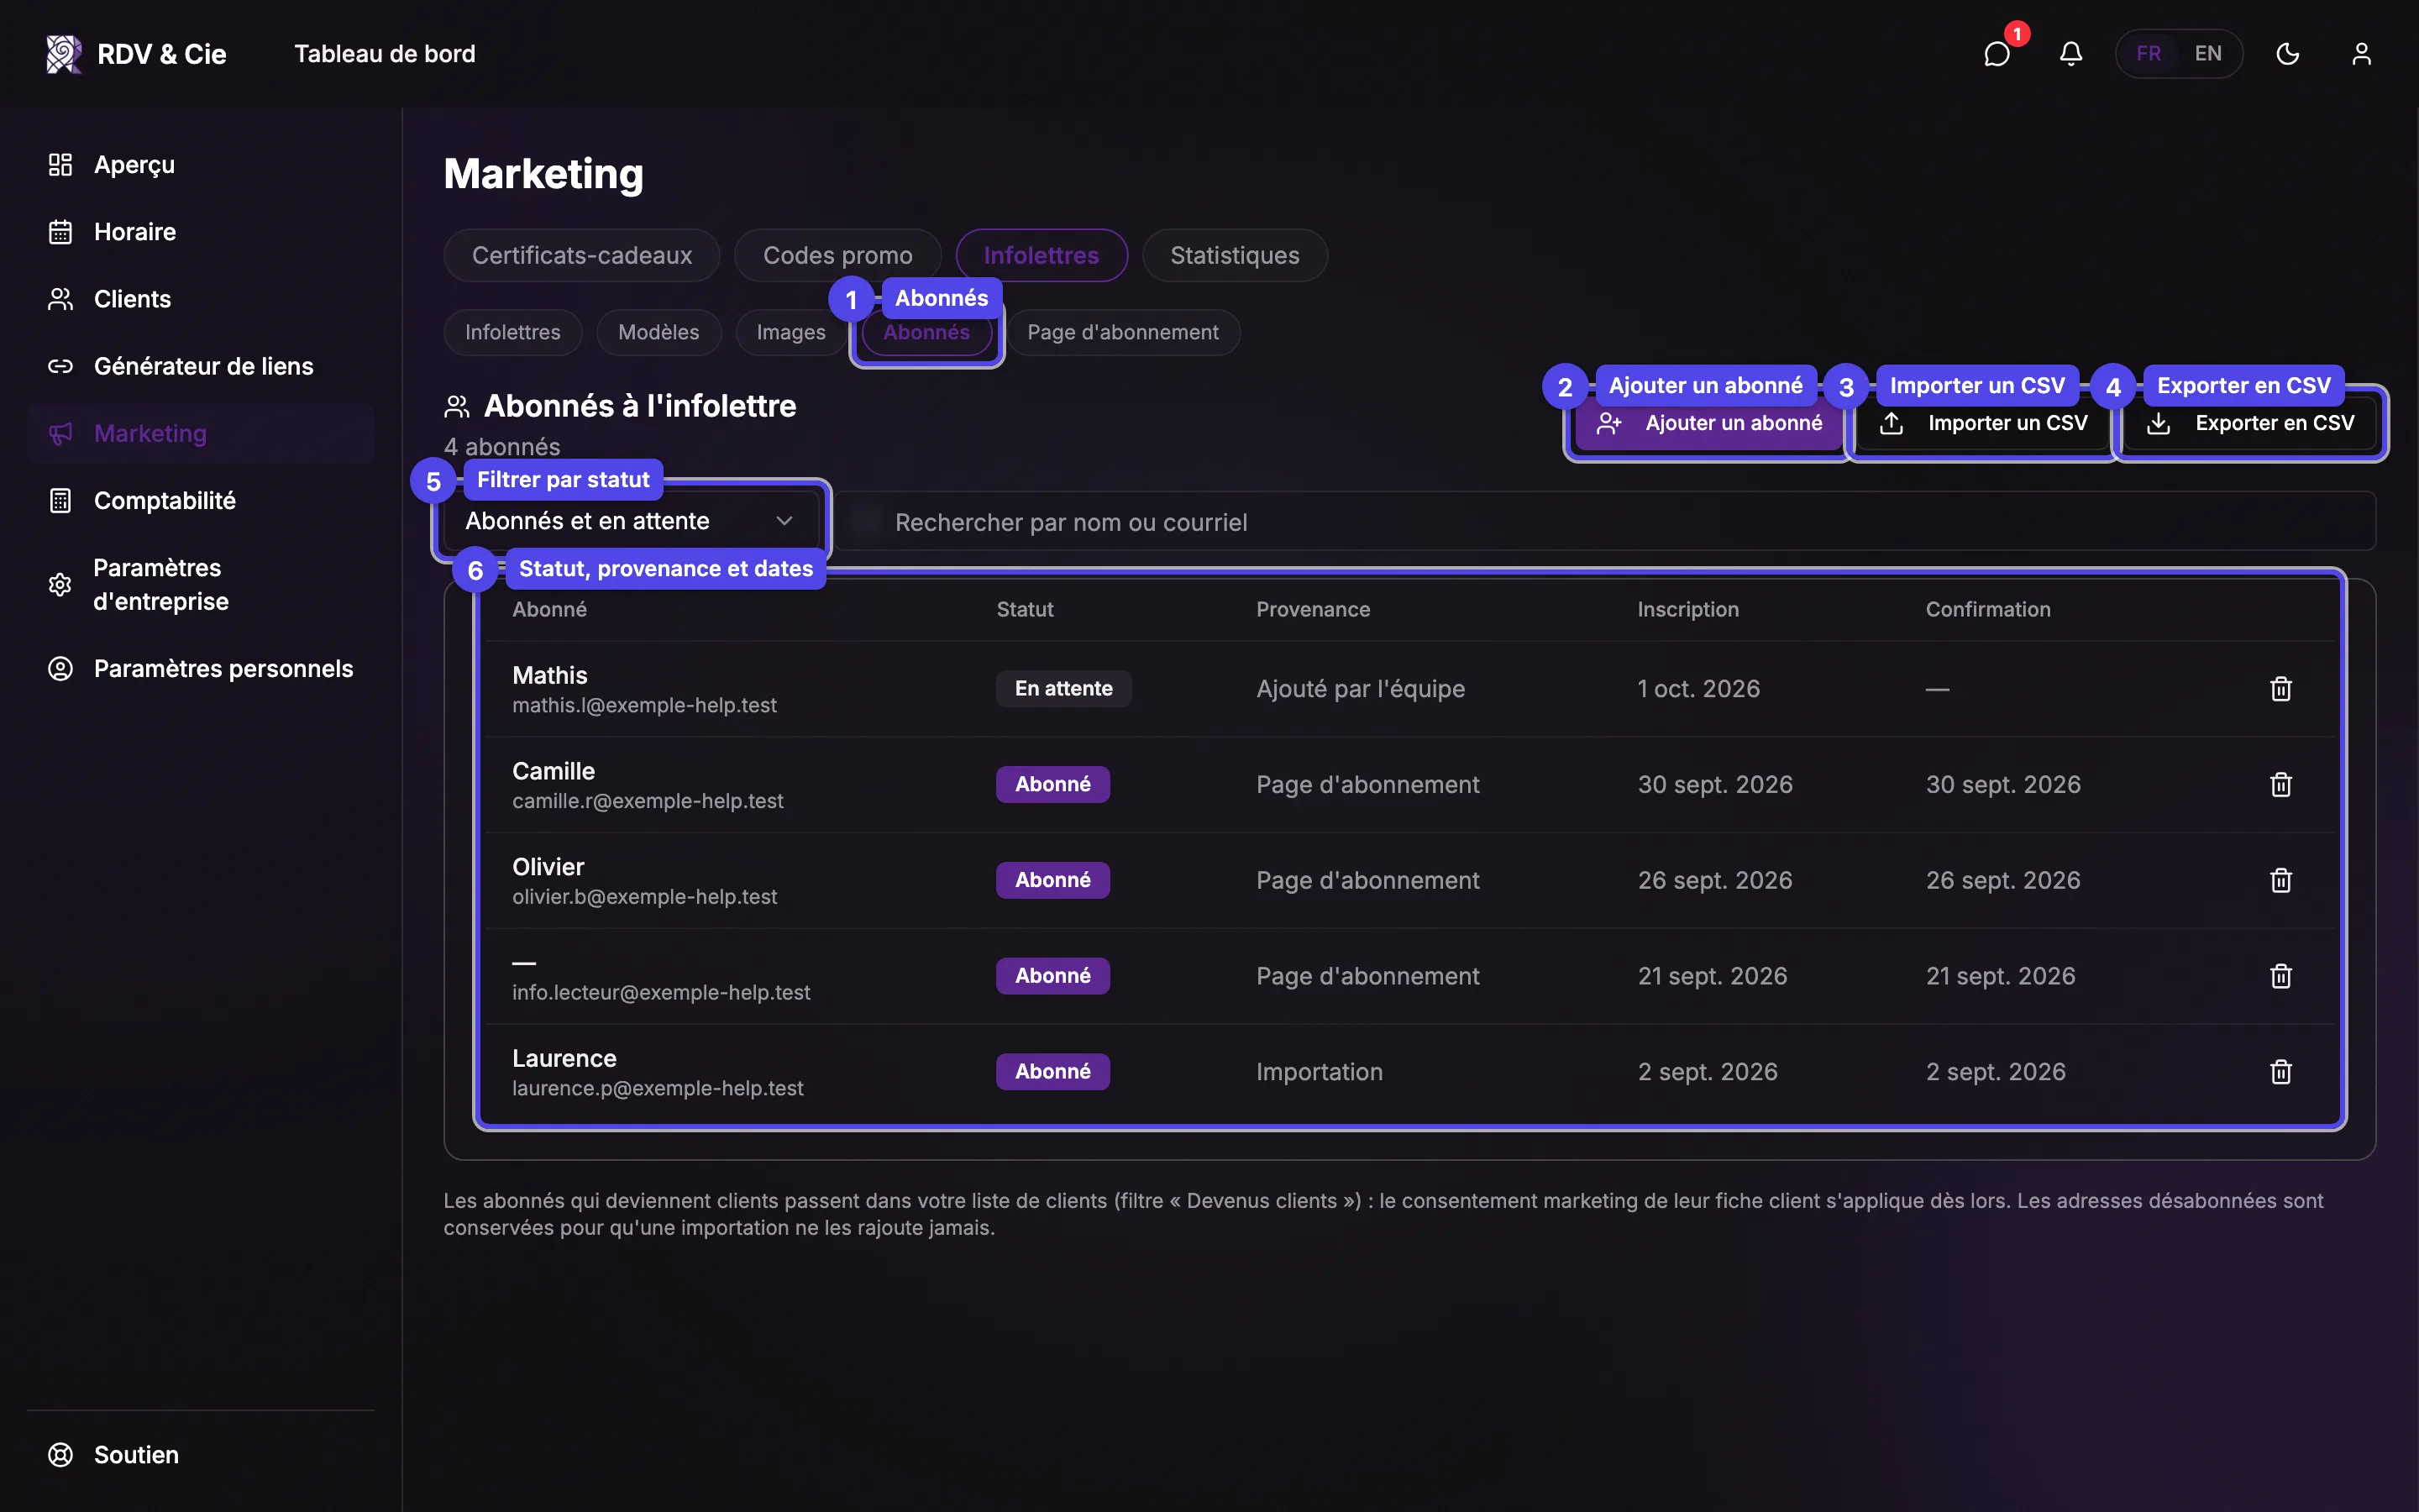Image resolution: width=2419 pixels, height=1512 pixels.
Task: Select the Abonnés sub-tab
Action: coord(926,332)
